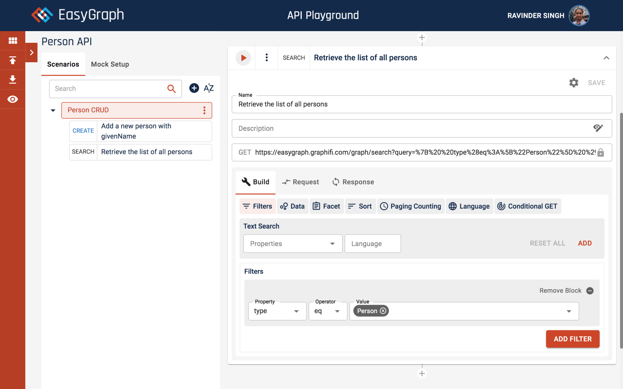The width and height of the screenshot is (623, 389).
Task: Open the Response tab
Action: [353, 182]
